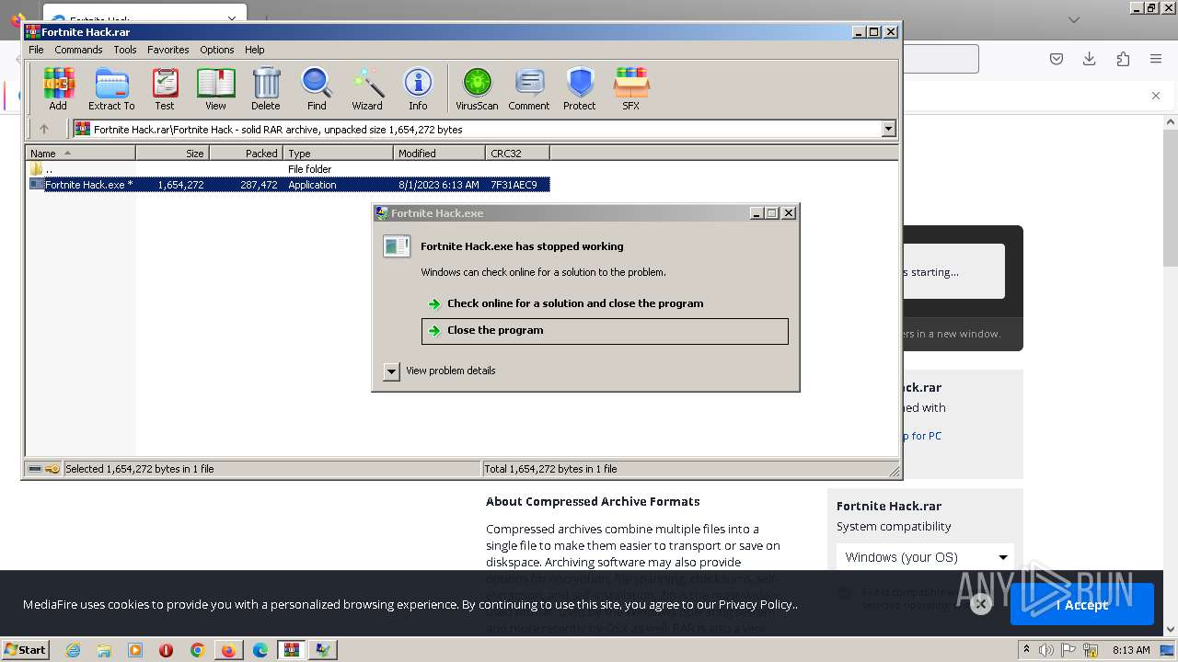List all Firefox tabs with the chevron
1178x662 pixels.
tap(1074, 19)
